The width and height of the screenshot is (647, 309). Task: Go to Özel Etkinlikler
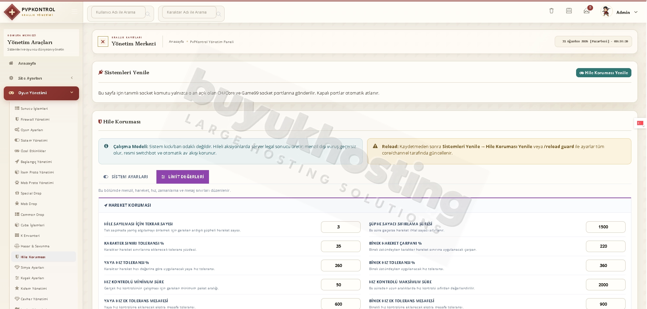(43, 151)
